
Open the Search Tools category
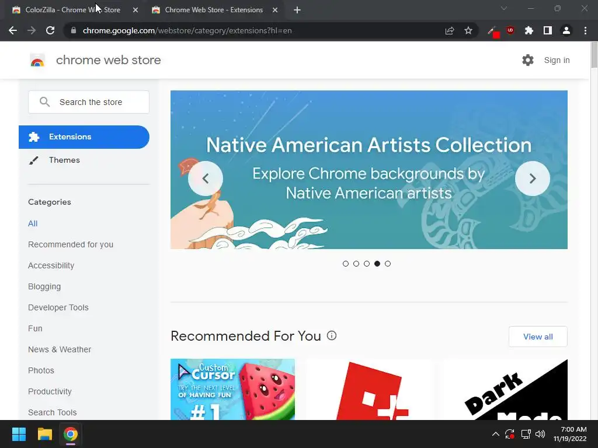tap(52, 412)
